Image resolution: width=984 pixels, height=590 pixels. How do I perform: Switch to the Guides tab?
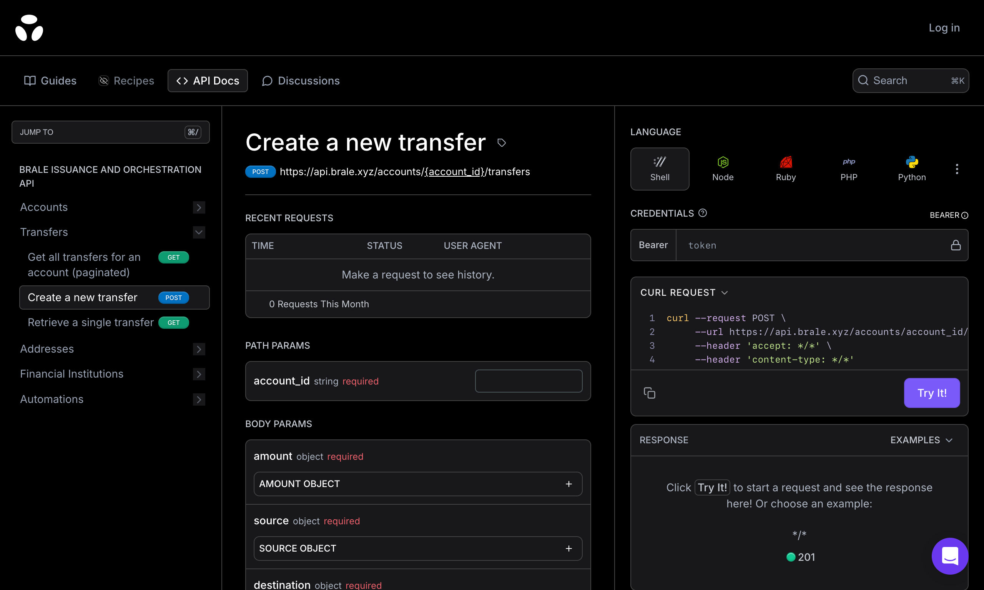click(x=50, y=81)
